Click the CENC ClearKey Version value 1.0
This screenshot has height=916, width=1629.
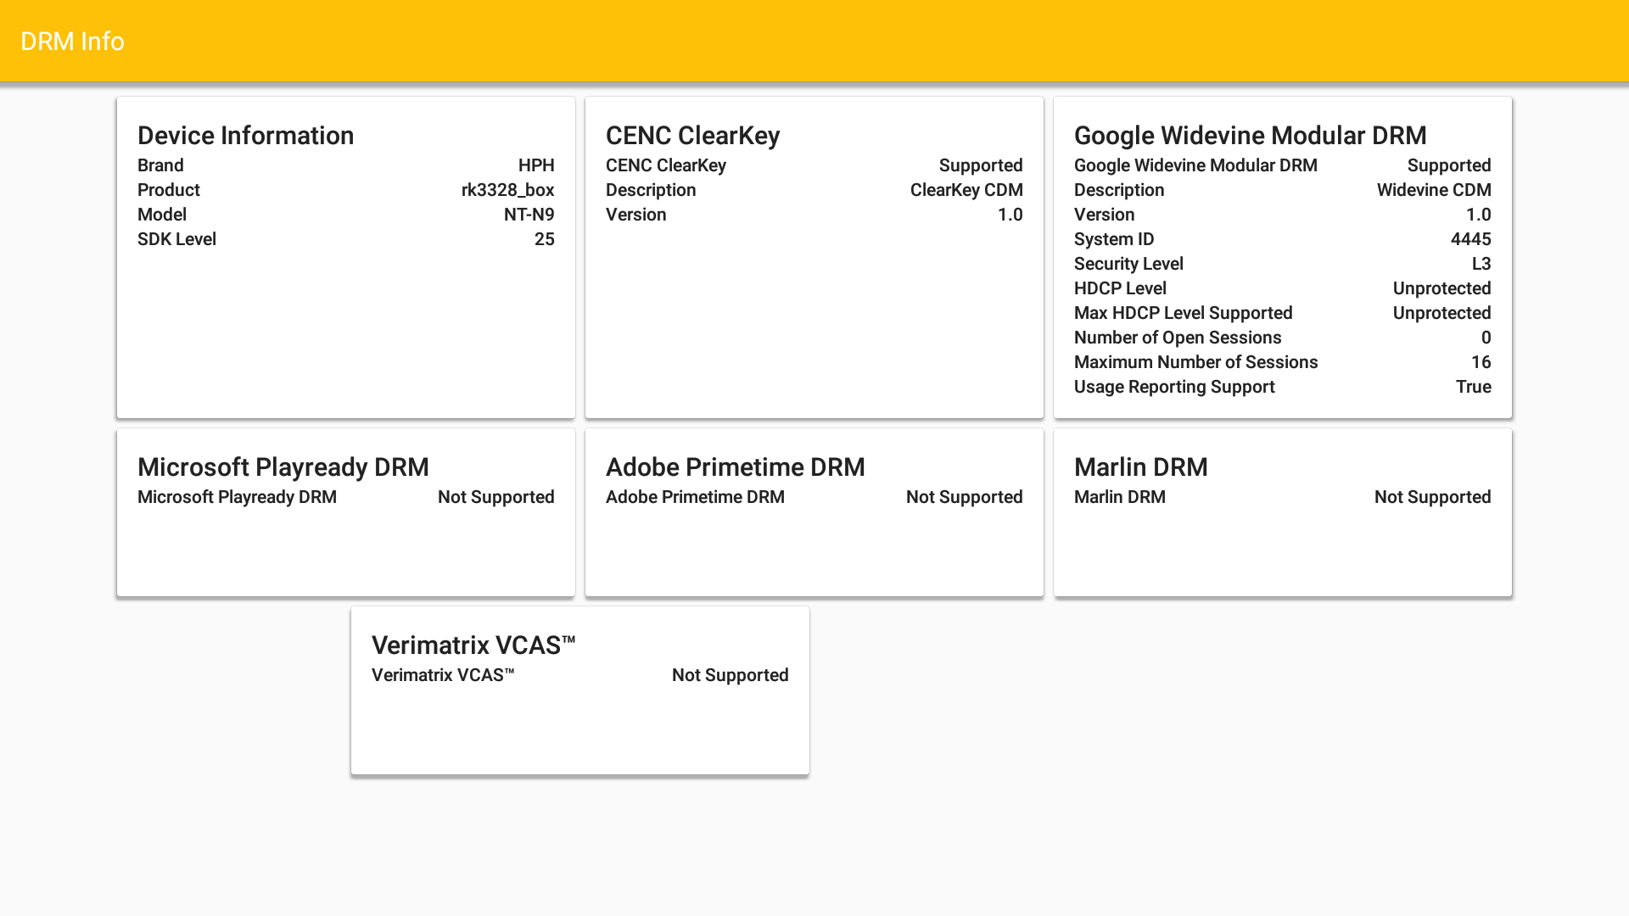(1010, 215)
